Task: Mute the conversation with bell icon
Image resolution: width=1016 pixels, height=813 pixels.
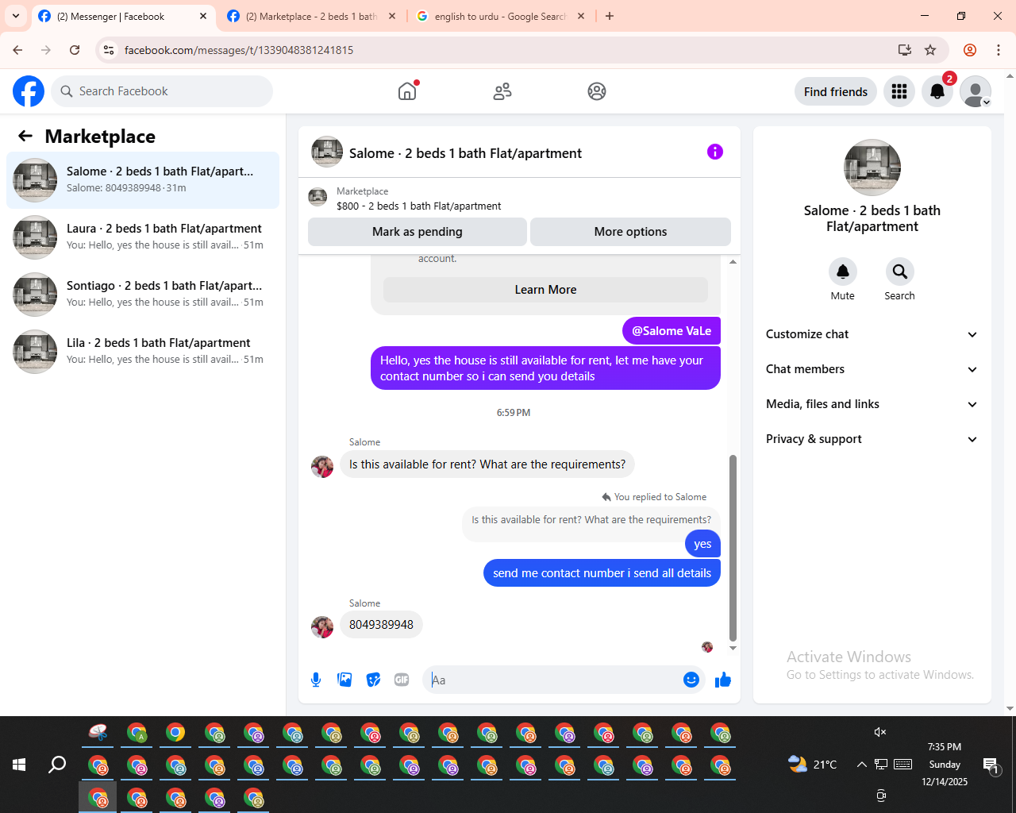Action: click(x=843, y=272)
